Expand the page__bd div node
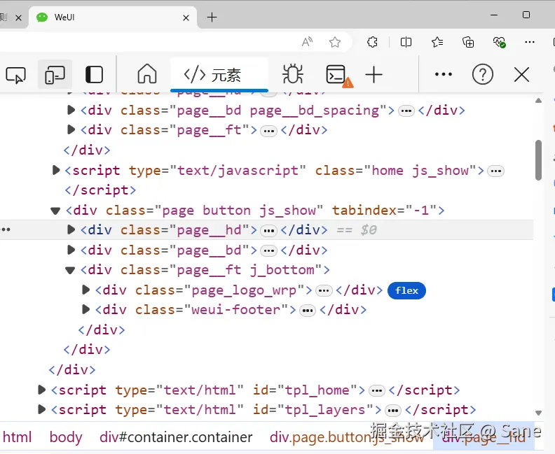 click(x=71, y=250)
